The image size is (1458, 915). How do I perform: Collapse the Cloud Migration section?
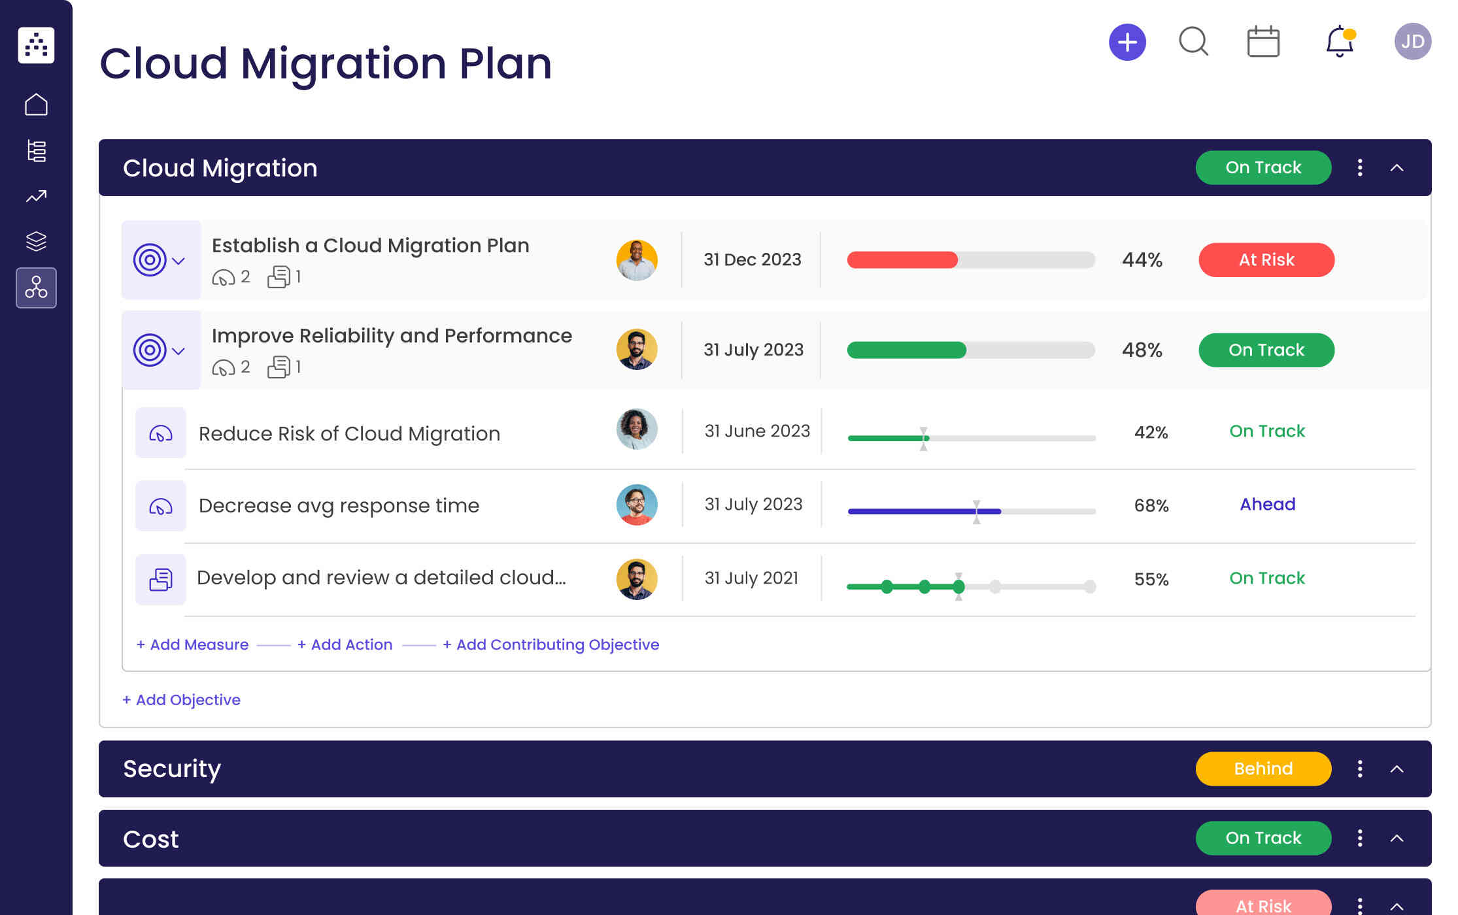pyautogui.click(x=1398, y=168)
